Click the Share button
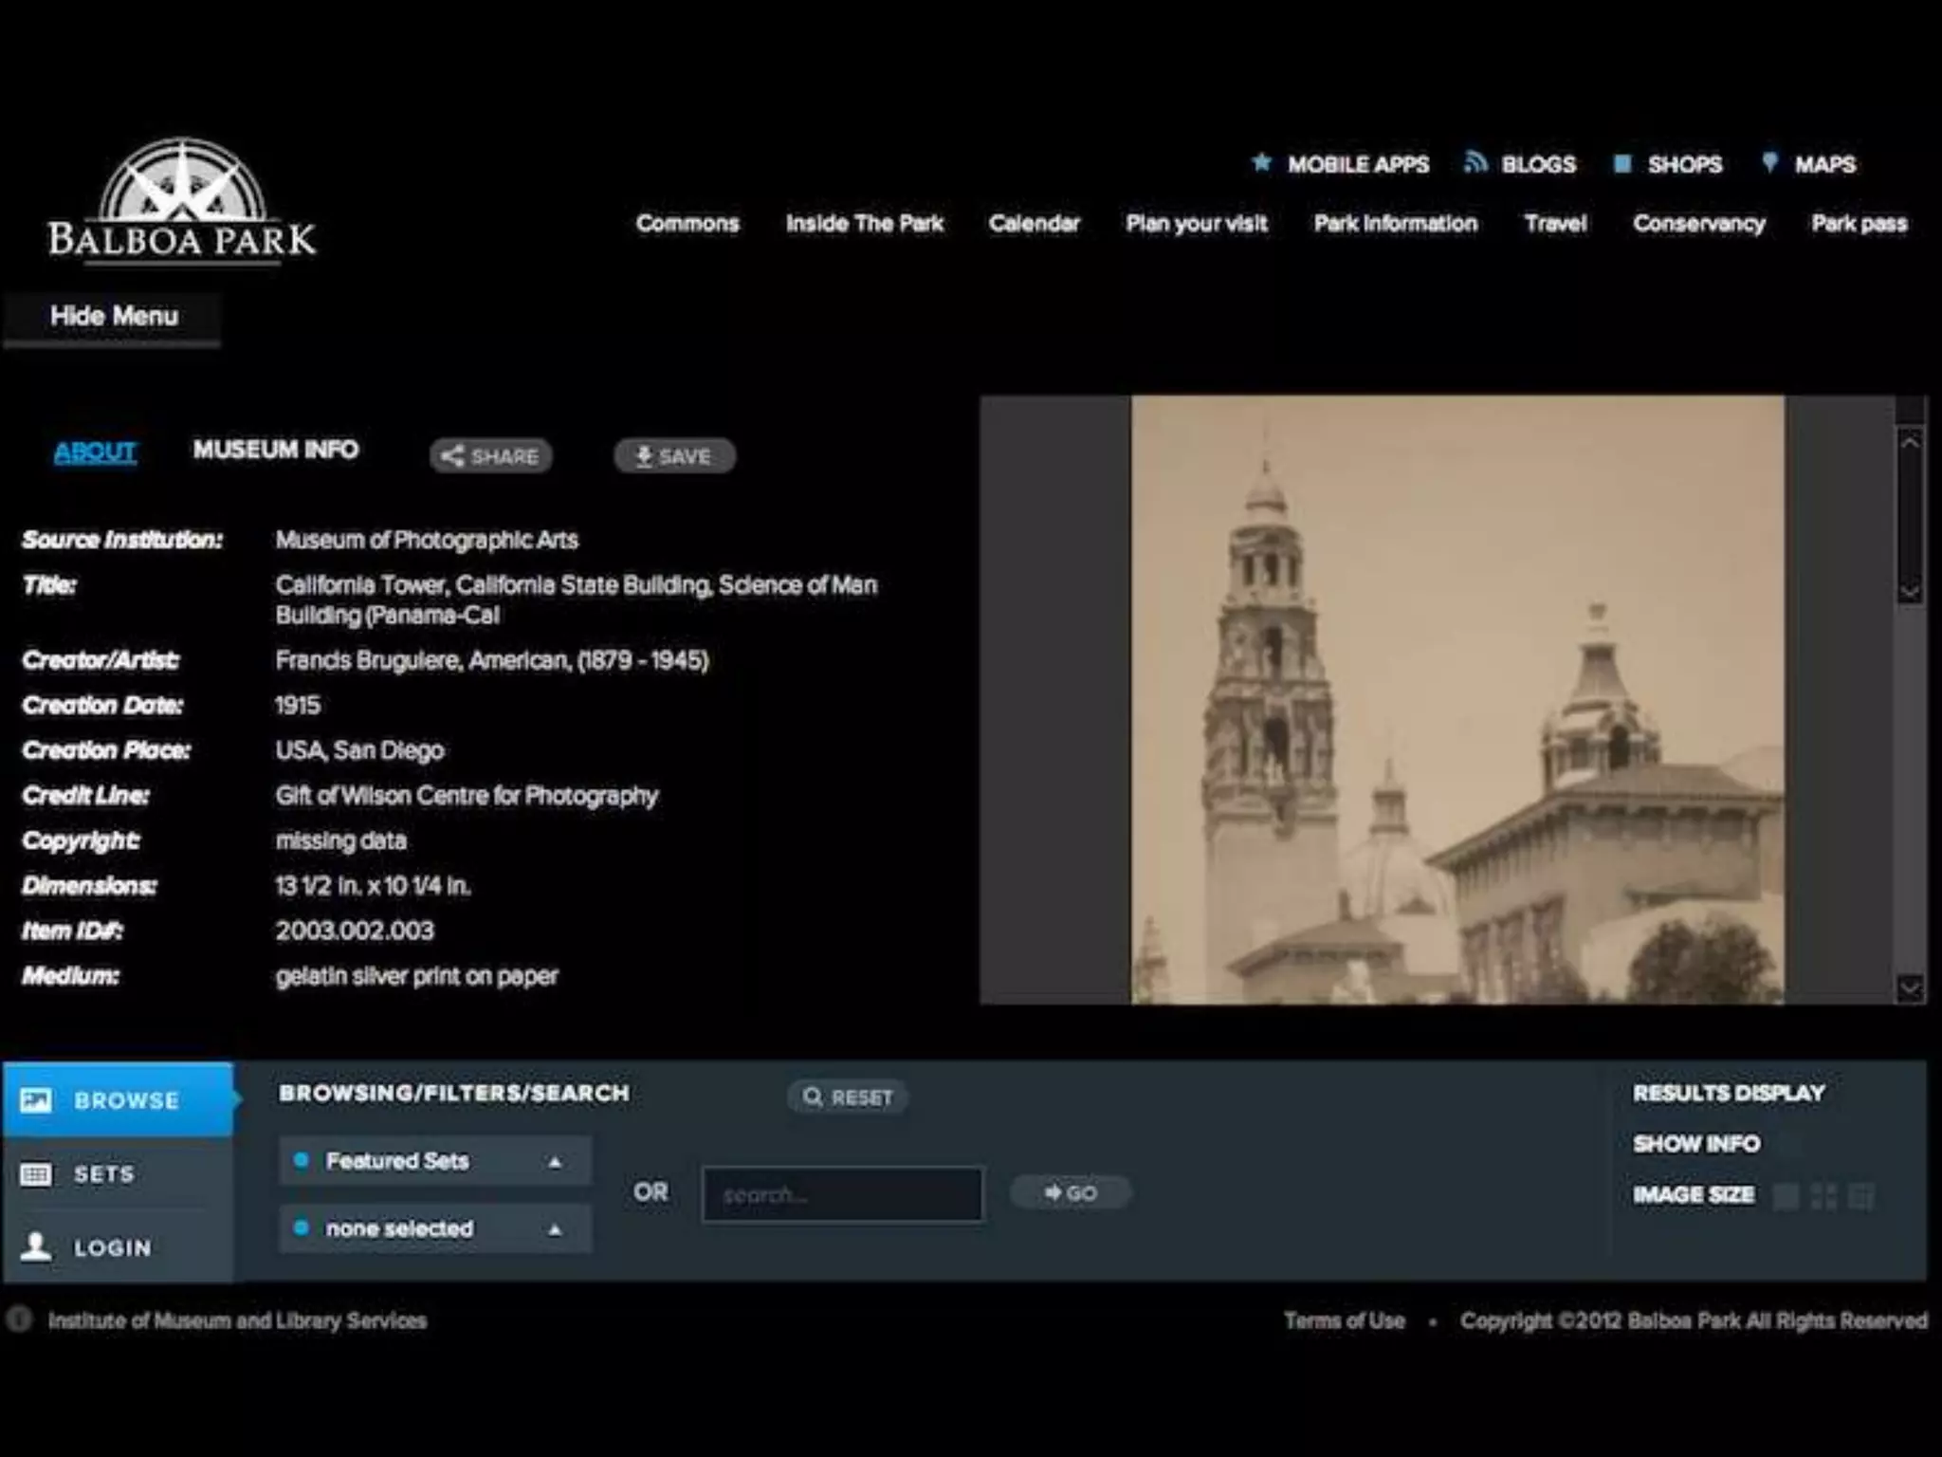This screenshot has width=1942, height=1457. click(x=490, y=456)
